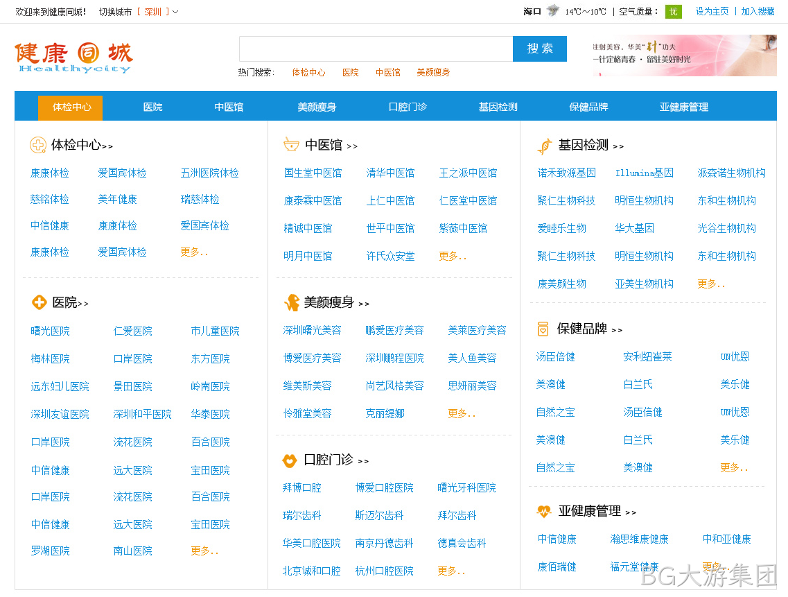The image size is (788, 597).
Task: Click hot search keyword 中医馆
Action: [x=388, y=72]
